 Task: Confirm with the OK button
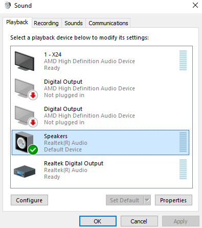[x=98, y=221]
